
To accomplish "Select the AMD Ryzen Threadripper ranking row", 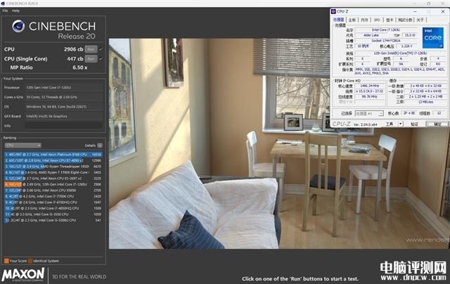I will click(53, 167).
